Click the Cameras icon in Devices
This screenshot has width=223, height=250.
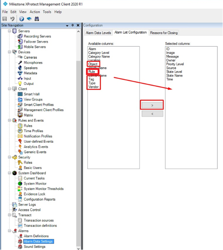tap(20, 57)
